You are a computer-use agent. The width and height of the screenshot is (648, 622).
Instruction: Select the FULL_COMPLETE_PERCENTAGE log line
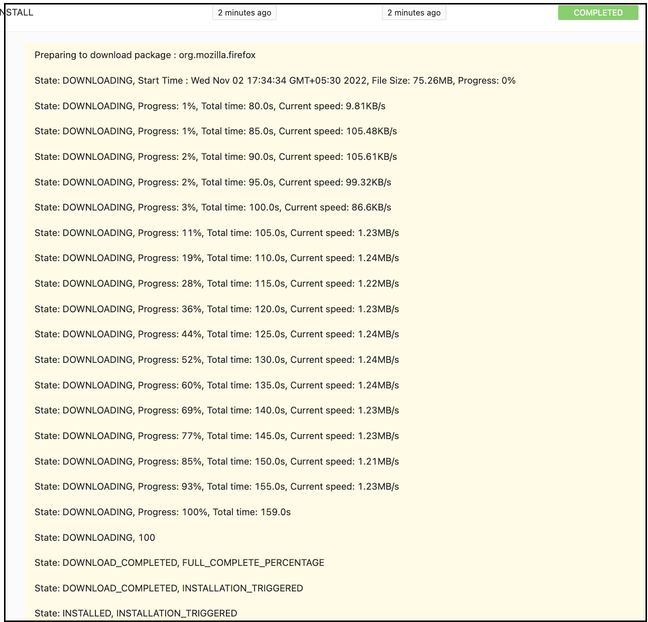[179, 563]
